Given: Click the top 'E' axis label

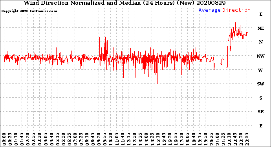Looking at the screenshot, I should click(261, 14).
